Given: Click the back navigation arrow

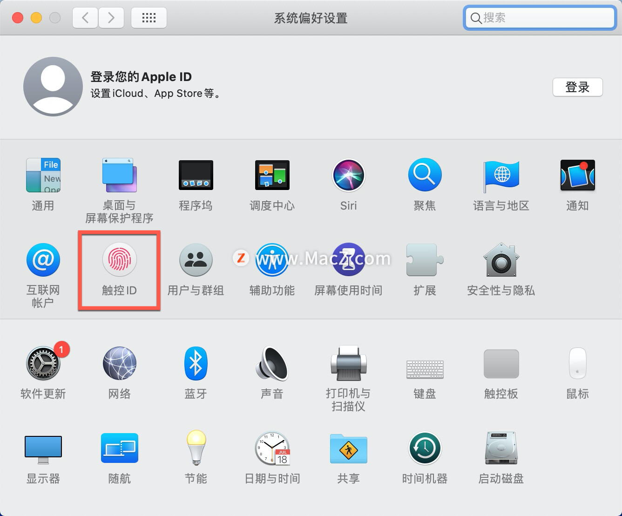Looking at the screenshot, I should [x=85, y=18].
